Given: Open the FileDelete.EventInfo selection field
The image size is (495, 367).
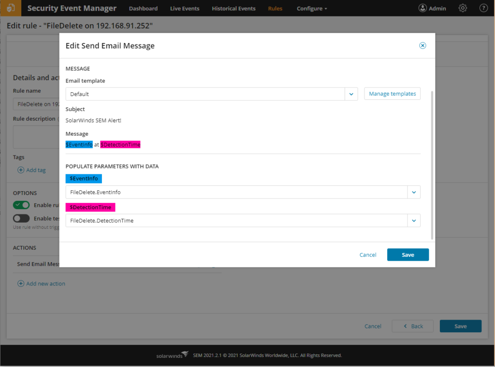Looking at the screenshot, I should [x=243, y=192].
